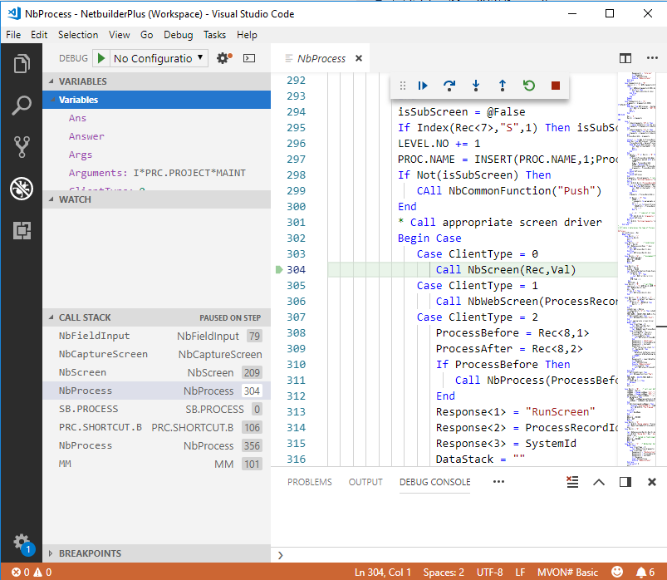Split the editor

pos(625,58)
